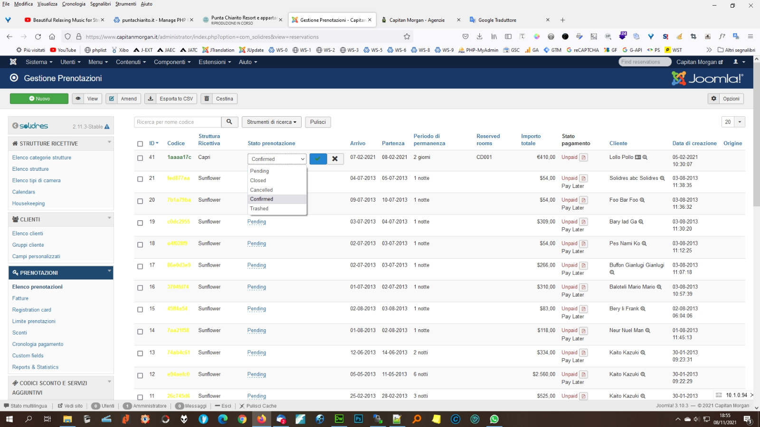Check the checkbox for reservation 41
The width and height of the screenshot is (760, 427).
pos(140,158)
